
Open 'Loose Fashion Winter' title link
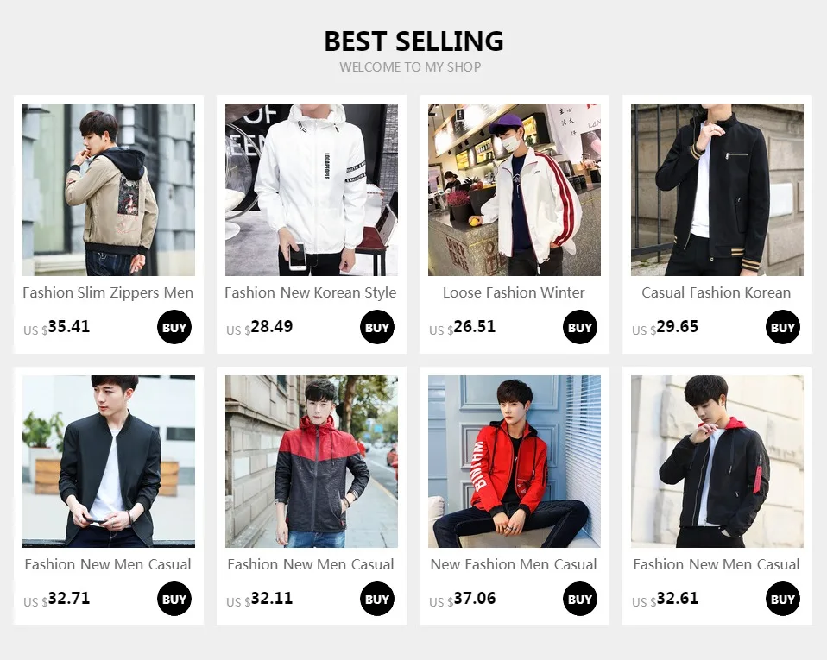tap(514, 292)
